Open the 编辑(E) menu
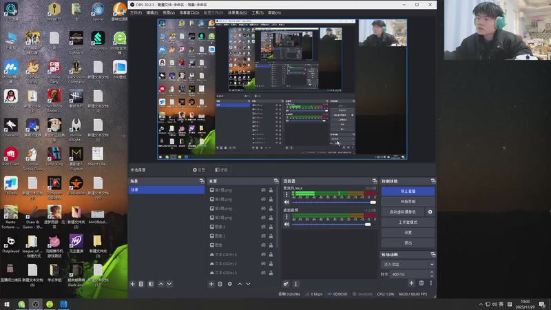The height and width of the screenshot is (310, 551). tap(152, 12)
